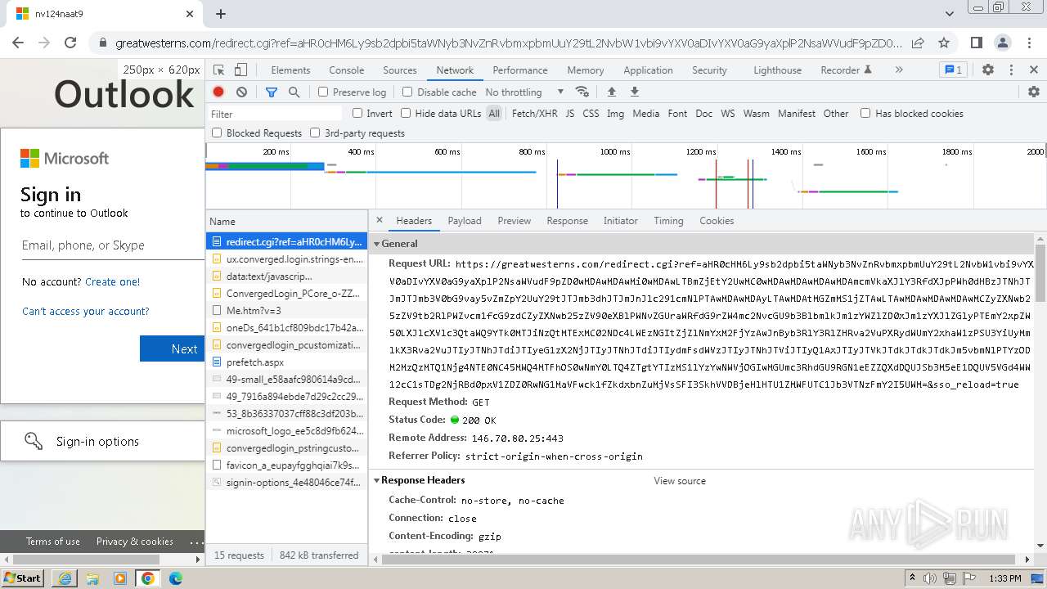
Task: Bookmark this page star icon
Action: pos(944,43)
